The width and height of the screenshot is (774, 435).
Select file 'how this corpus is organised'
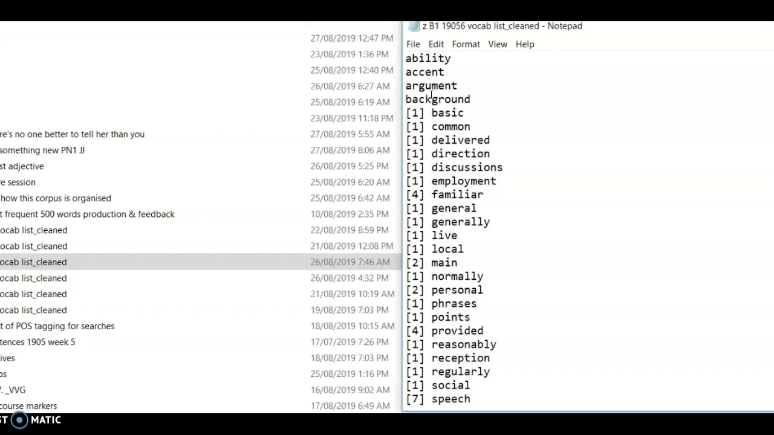pos(56,198)
